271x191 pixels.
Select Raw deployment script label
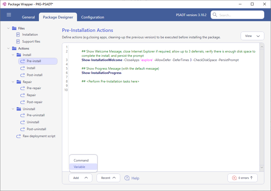[39, 136]
